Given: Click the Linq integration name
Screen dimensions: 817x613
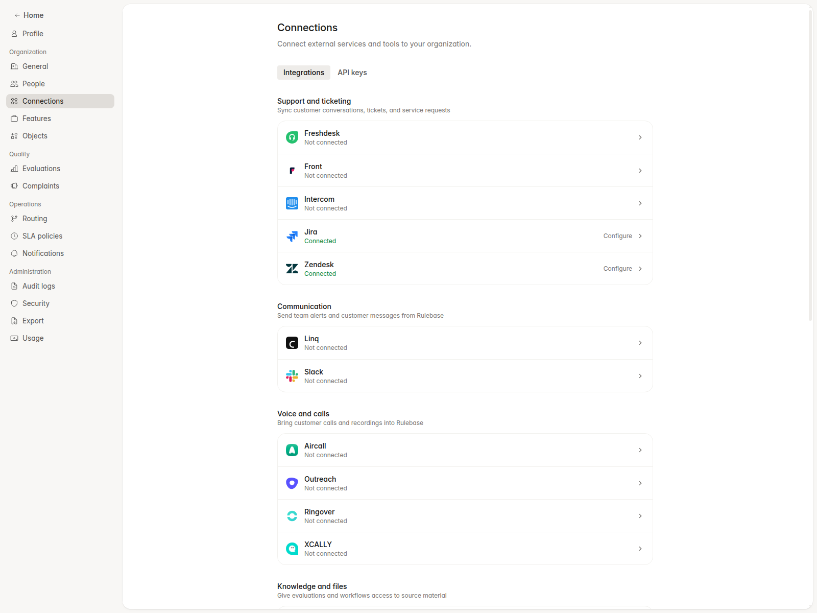Looking at the screenshot, I should coord(311,339).
